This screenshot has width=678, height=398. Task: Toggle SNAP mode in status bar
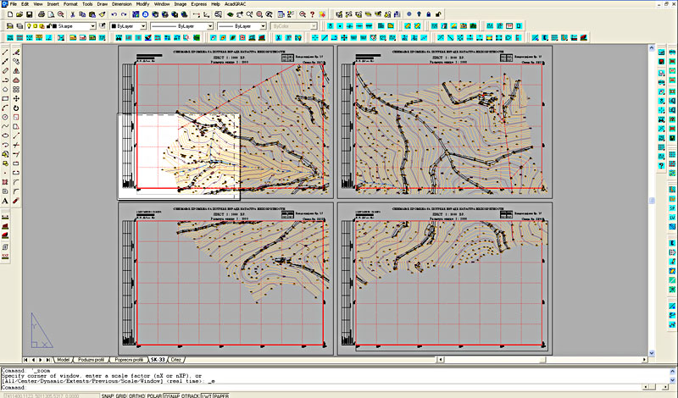108,395
